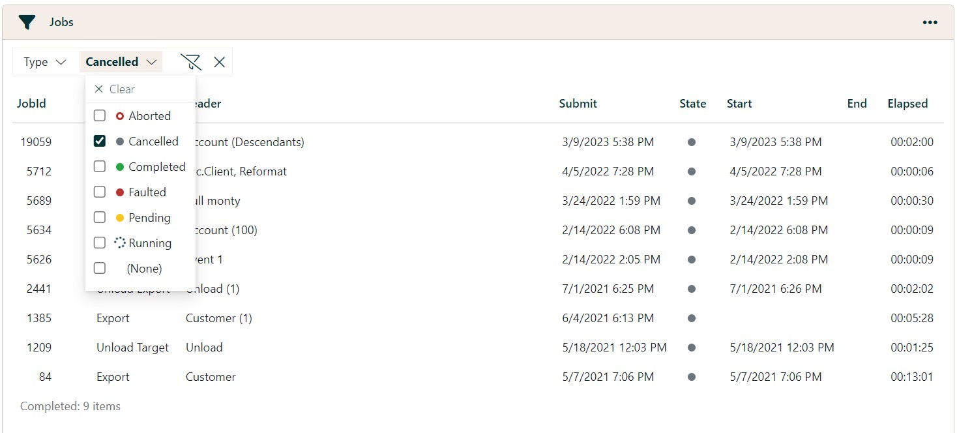Check the Aborted state checkbox
The image size is (957, 433).
click(x=100, y=116)
